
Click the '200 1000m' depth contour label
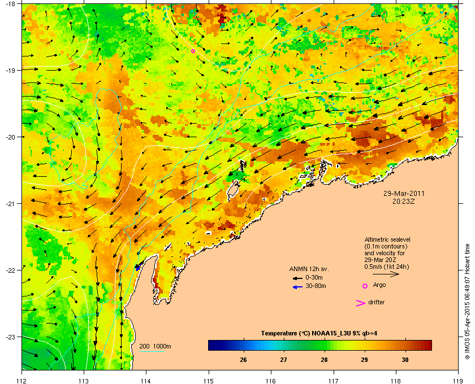pyautogui.click(x=155, y=347)
